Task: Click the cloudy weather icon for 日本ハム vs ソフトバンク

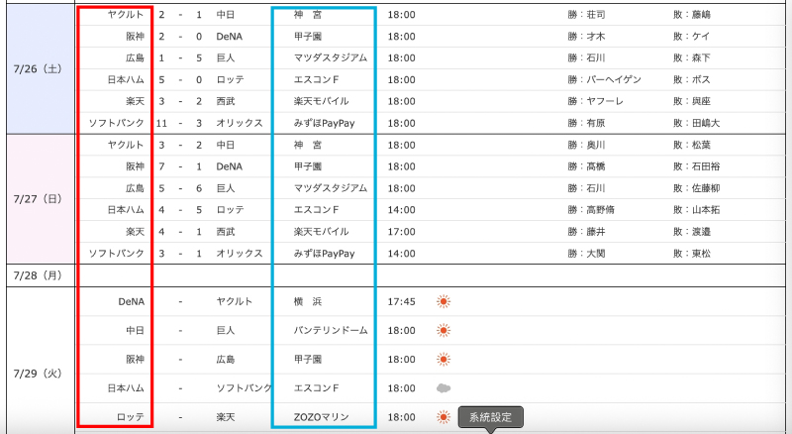Action: 445,388
